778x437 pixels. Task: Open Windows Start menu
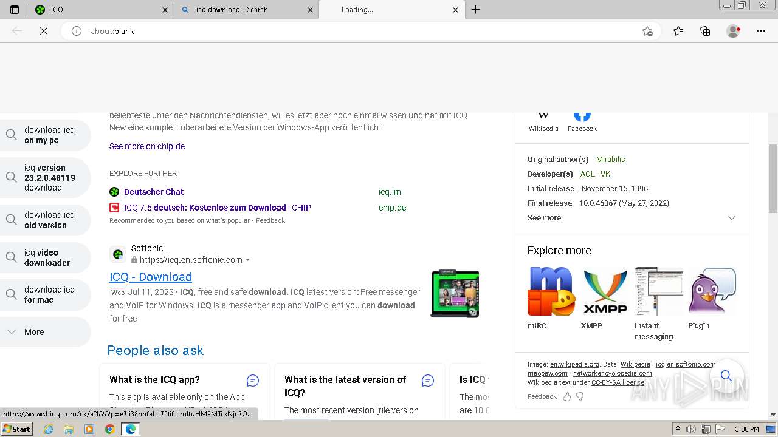(x=16, y=429)
